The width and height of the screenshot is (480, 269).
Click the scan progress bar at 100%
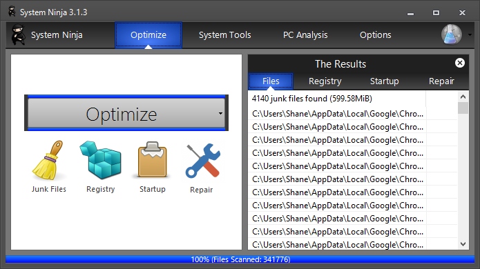tap(240, 259)
